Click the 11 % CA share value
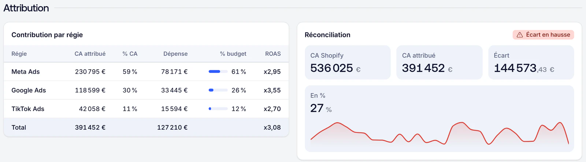The height and width of the screenshot is (162, 586). click(x=130, y=109)
